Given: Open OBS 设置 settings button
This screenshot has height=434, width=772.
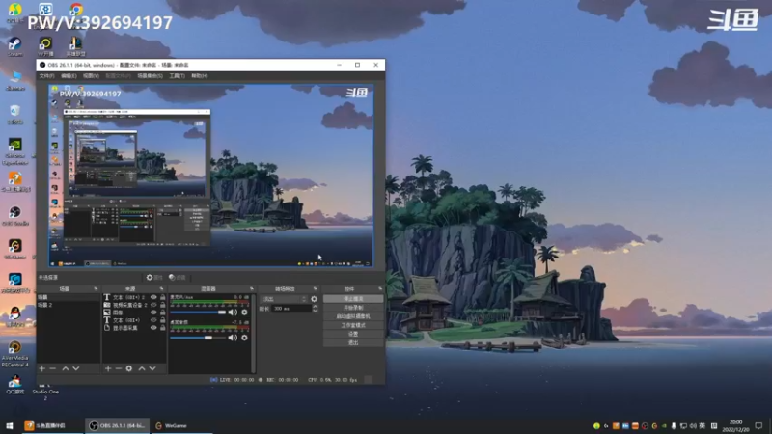Looking at the screenshot, I should 353,334.
